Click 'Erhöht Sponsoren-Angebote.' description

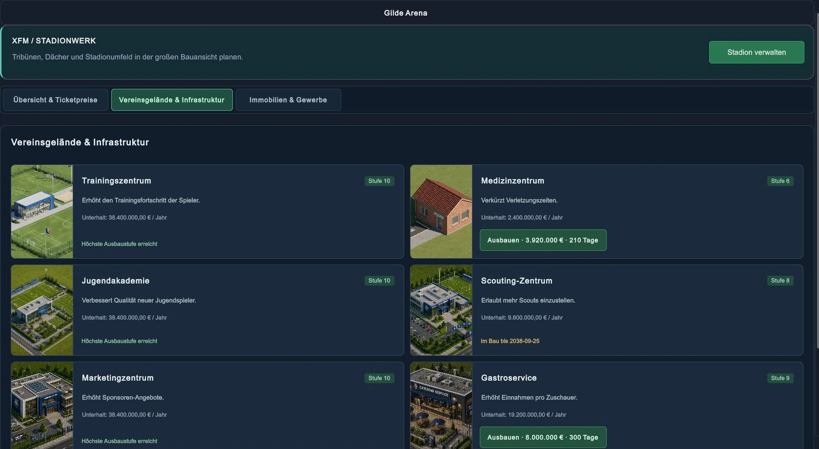click(x=123, y=398)
